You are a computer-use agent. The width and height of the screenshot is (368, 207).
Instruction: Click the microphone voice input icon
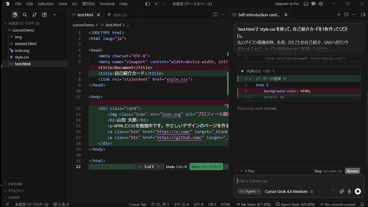349,191
